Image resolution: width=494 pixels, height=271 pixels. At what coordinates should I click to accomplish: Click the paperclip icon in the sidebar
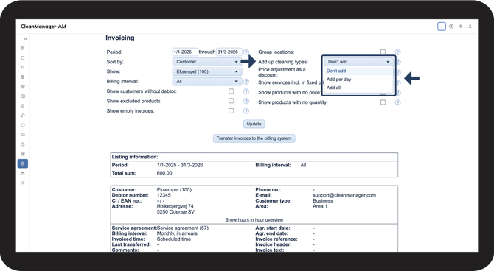point(23,154)
